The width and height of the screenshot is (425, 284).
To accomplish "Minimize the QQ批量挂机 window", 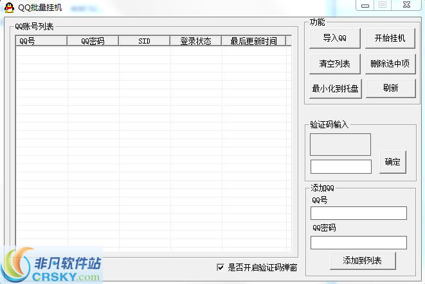I will pos(365,5).
